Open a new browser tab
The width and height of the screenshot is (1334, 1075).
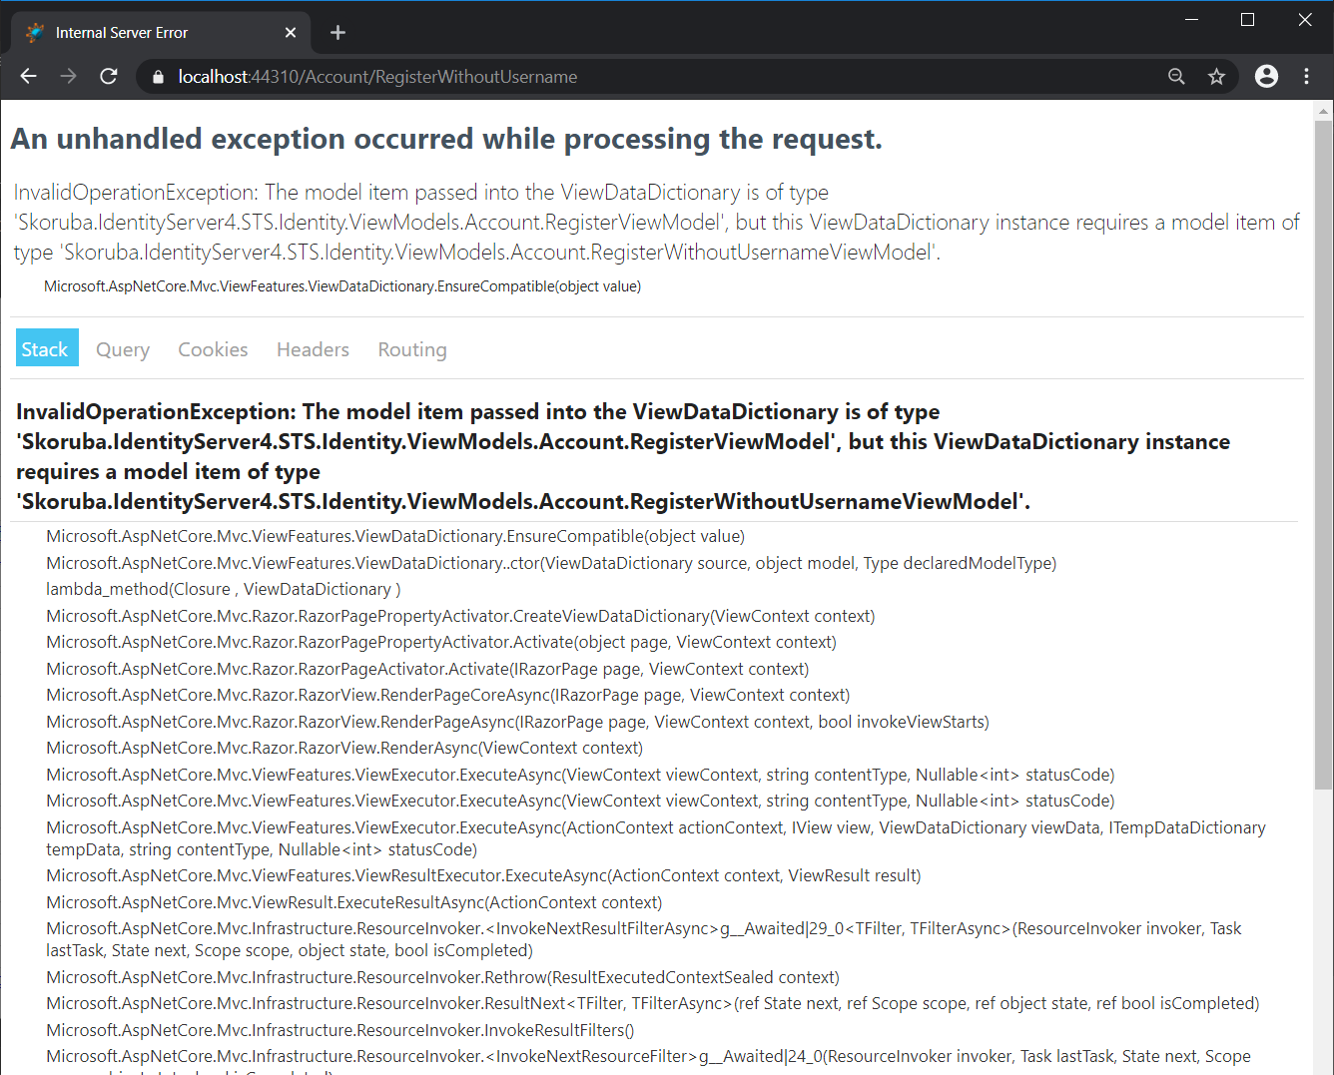pyautogui.click(x=337, y=32)
